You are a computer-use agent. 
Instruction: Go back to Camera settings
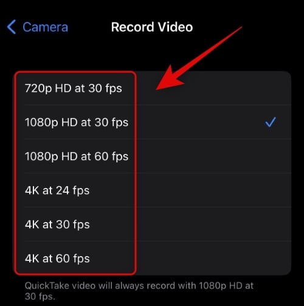click(x=38, y=27)
